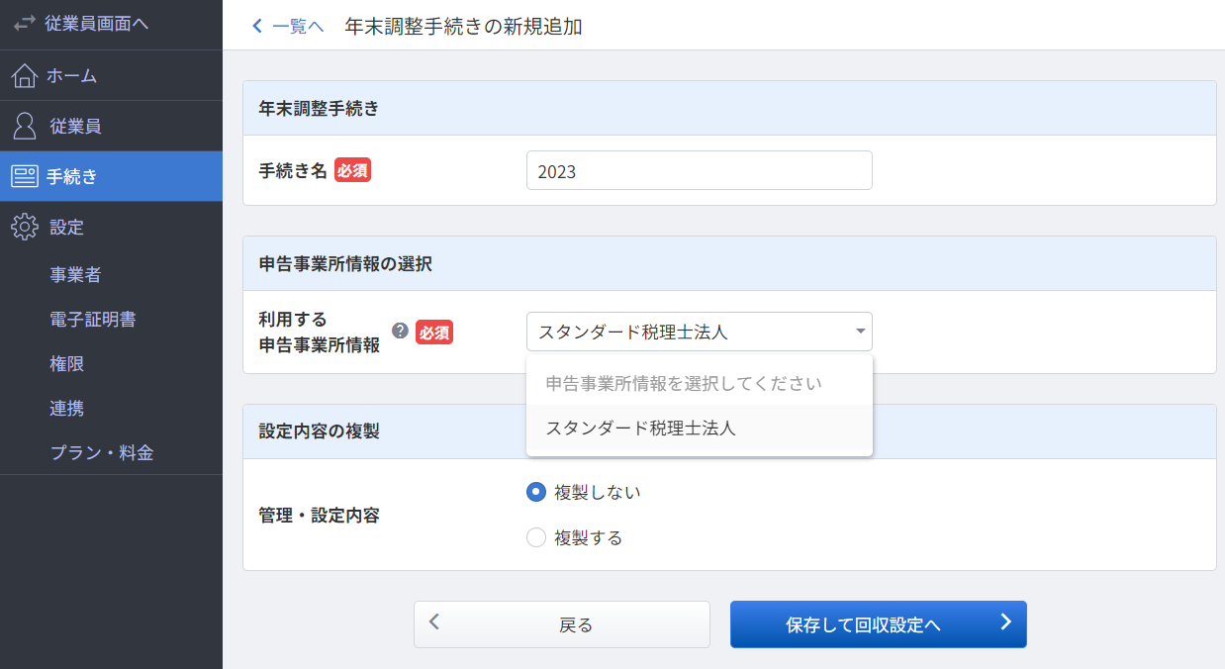Click the 申告事業所情報の選択 section header
The image size is (1225, 669).
click(x=729, y=263)
